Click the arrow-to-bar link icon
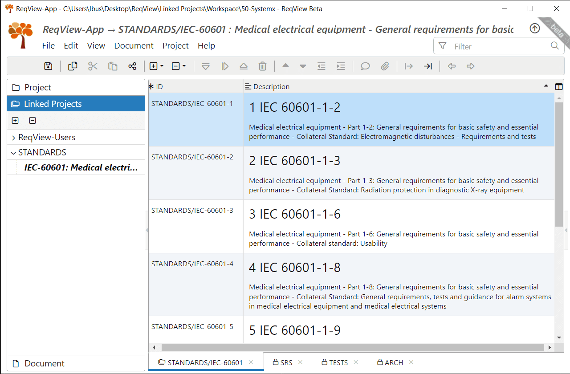Image resolution: width=570 pixels, height=374 pixels. 427,66
